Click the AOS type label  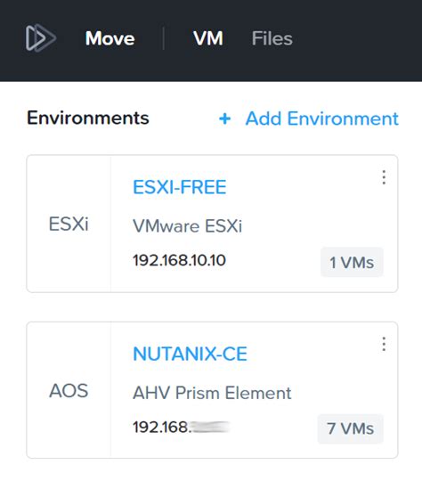tap(69, 390)
